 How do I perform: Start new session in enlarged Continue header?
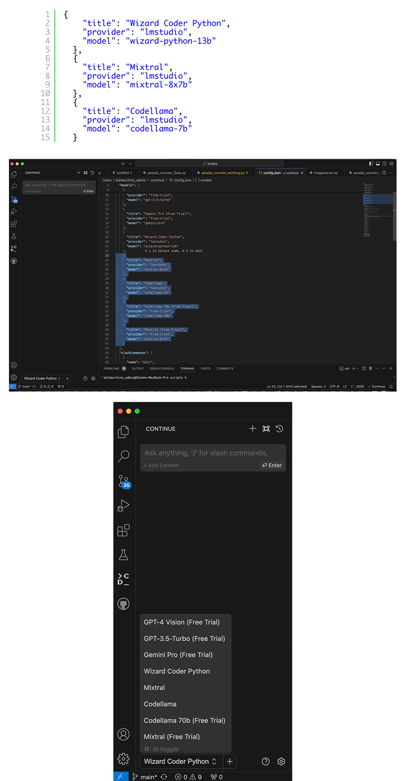[253, 429]
